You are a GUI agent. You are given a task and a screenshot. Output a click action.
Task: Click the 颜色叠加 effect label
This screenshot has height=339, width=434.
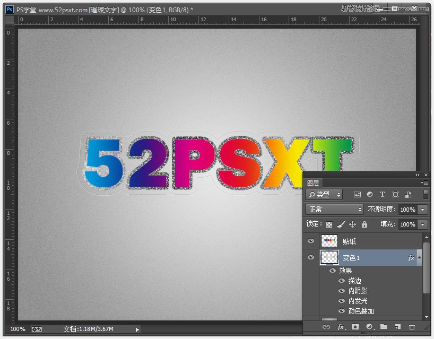[x=361, y=311]
